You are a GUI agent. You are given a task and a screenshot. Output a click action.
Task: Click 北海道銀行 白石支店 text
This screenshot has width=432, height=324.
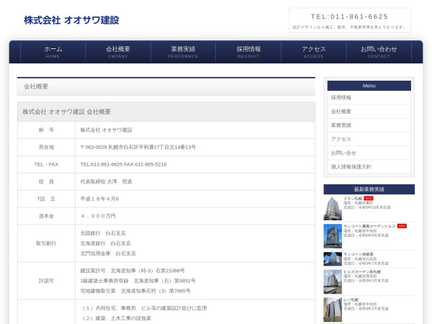[106, 243]
